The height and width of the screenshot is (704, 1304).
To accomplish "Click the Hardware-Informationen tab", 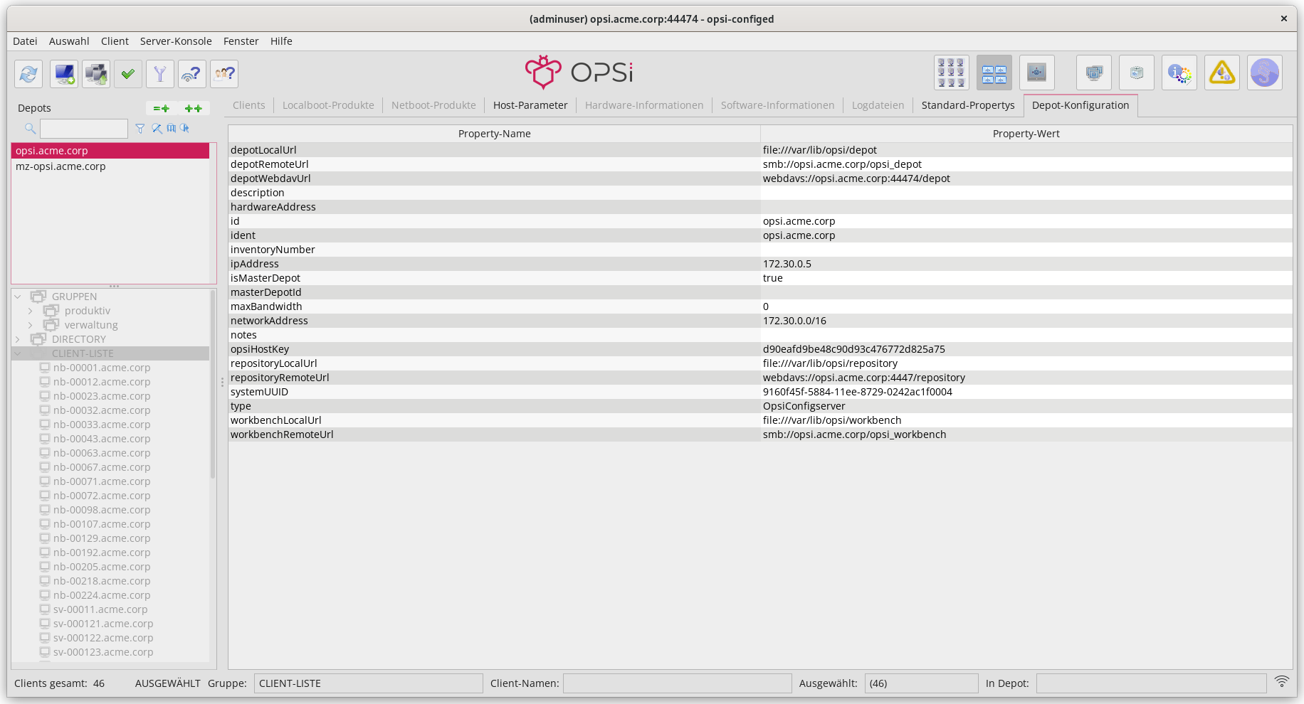I will pyautogui.click(x=644, y=105).
